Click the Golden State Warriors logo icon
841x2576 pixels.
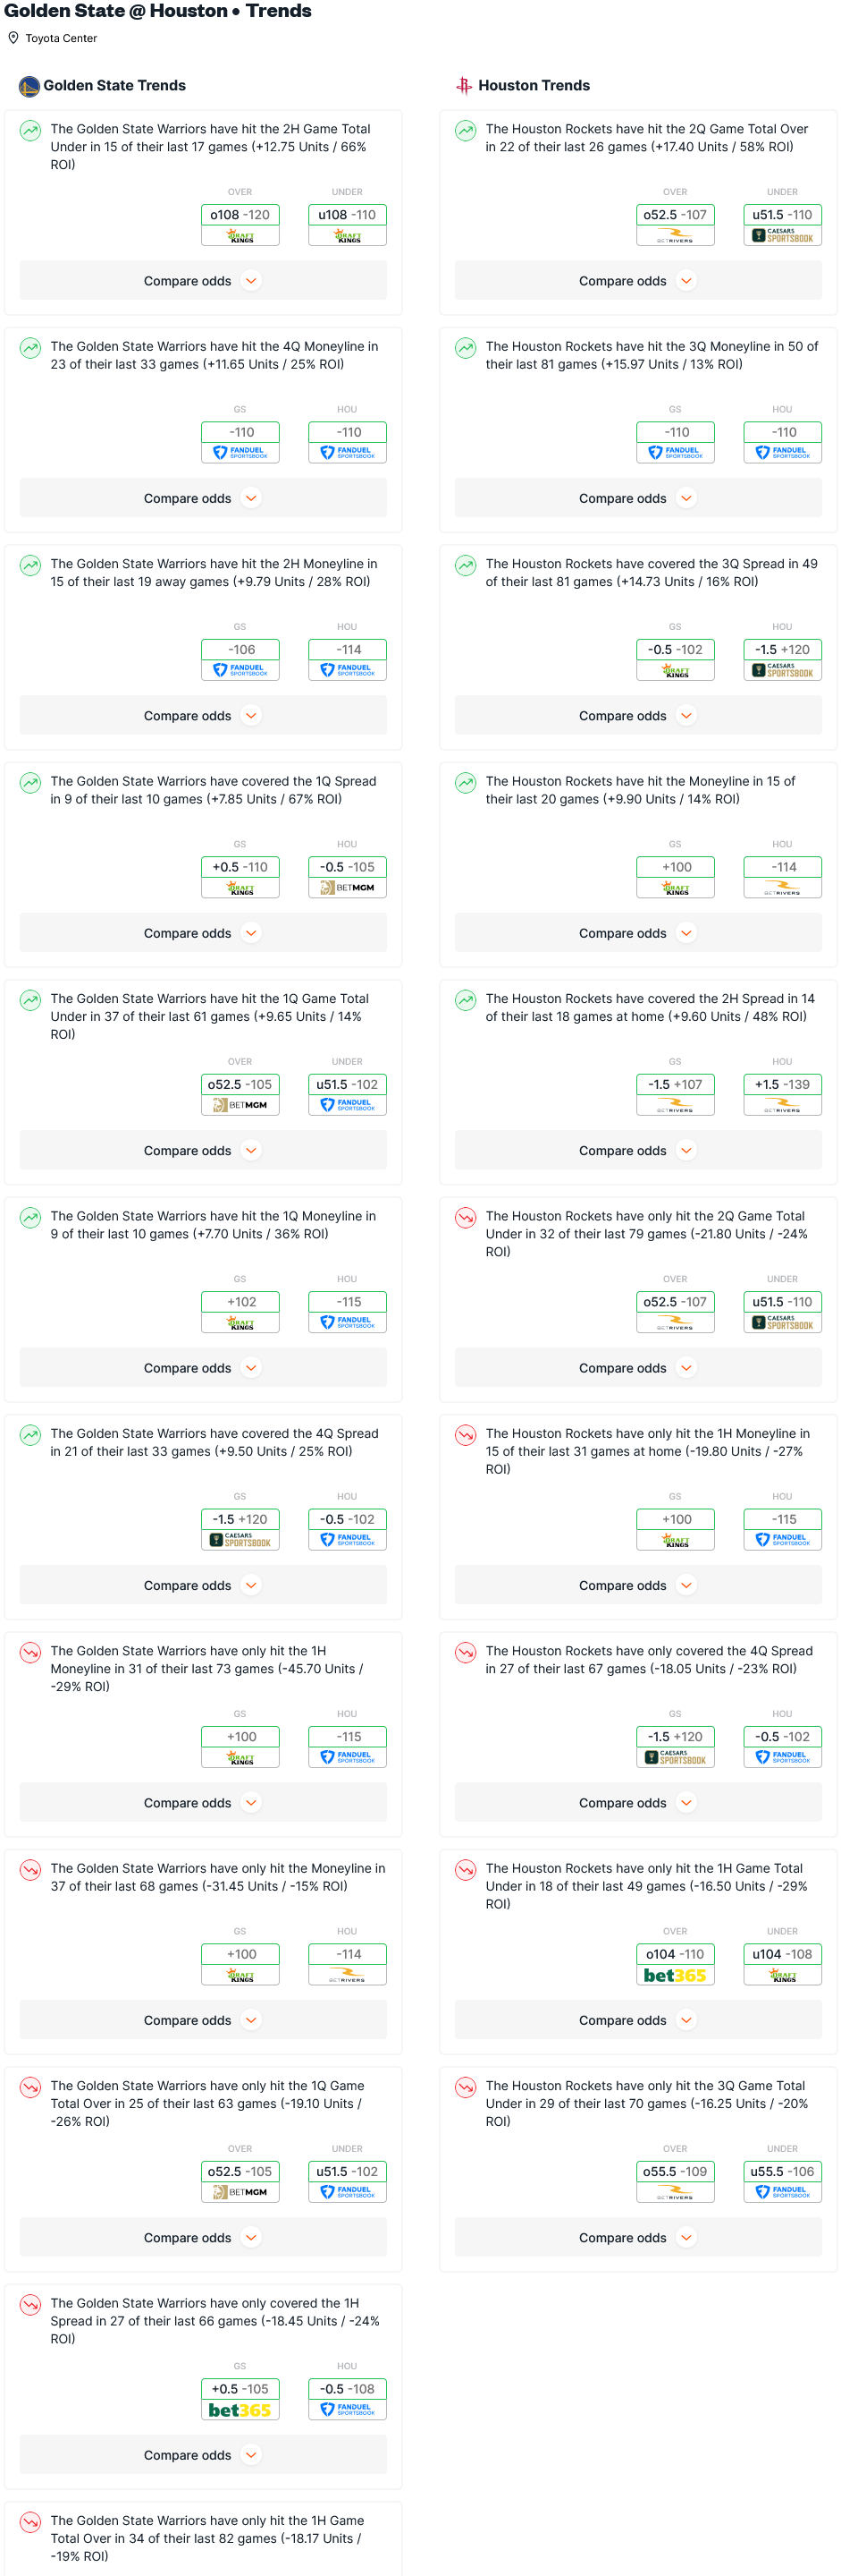point(29,86)
